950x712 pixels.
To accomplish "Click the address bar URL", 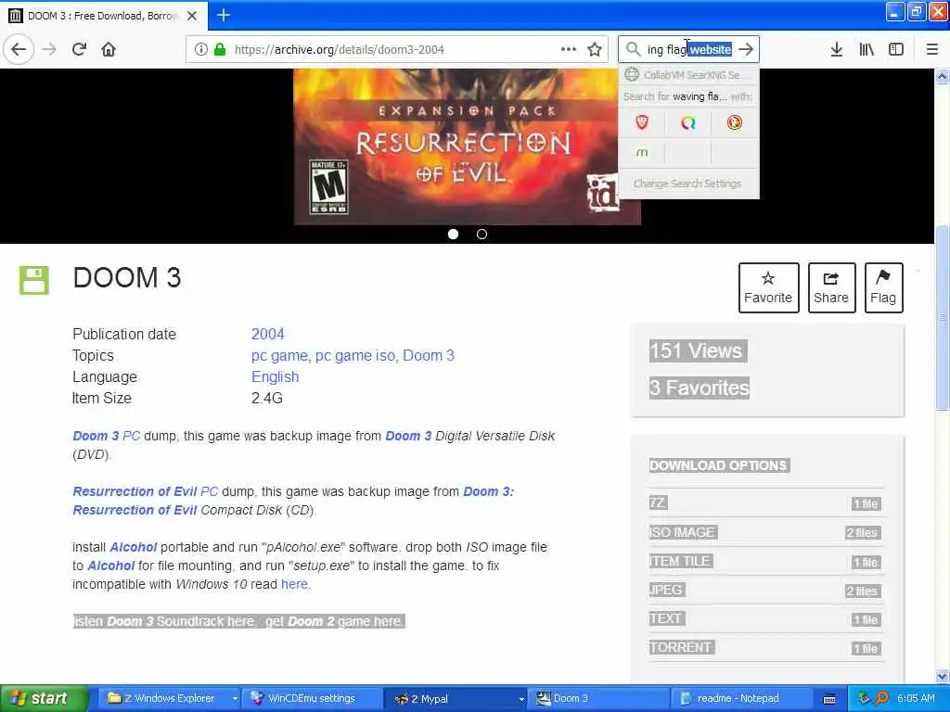I will [340, 50].
